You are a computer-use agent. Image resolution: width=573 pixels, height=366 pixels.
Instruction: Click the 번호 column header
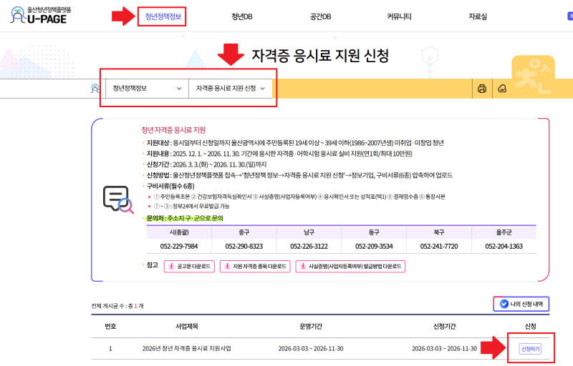tap(110, 326)
